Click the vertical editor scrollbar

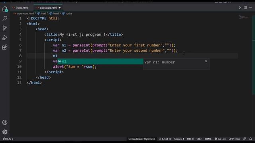point(253,55)
